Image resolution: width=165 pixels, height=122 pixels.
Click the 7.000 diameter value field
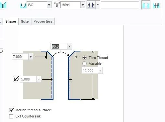click(x=20, y=57)
